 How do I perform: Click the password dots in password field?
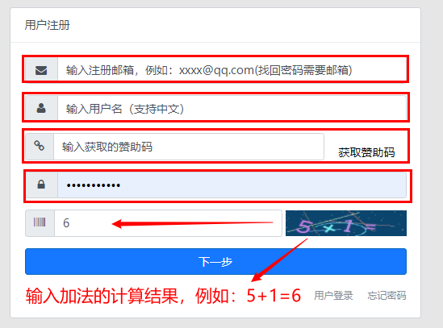(x=94, y=185)
